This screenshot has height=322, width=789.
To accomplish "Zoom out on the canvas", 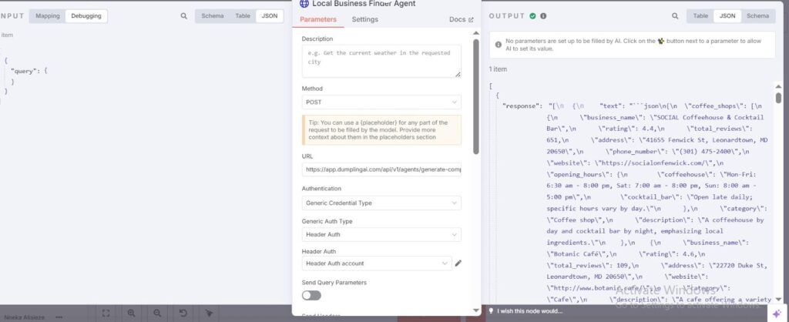I will click(157, 313).
